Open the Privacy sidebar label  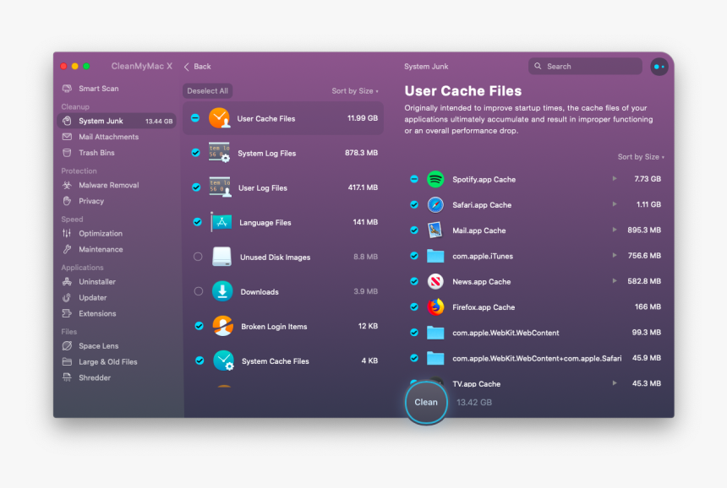91,201
